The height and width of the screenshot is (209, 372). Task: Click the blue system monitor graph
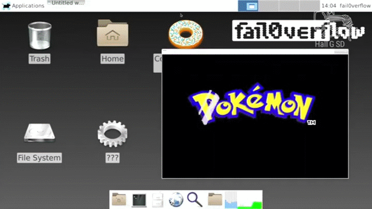pyautogui.click(x=230, y=200)
